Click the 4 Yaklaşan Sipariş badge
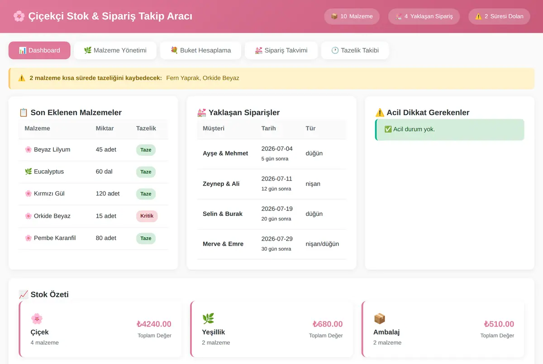Screen dimensions: 543x364 coord(424,16)
